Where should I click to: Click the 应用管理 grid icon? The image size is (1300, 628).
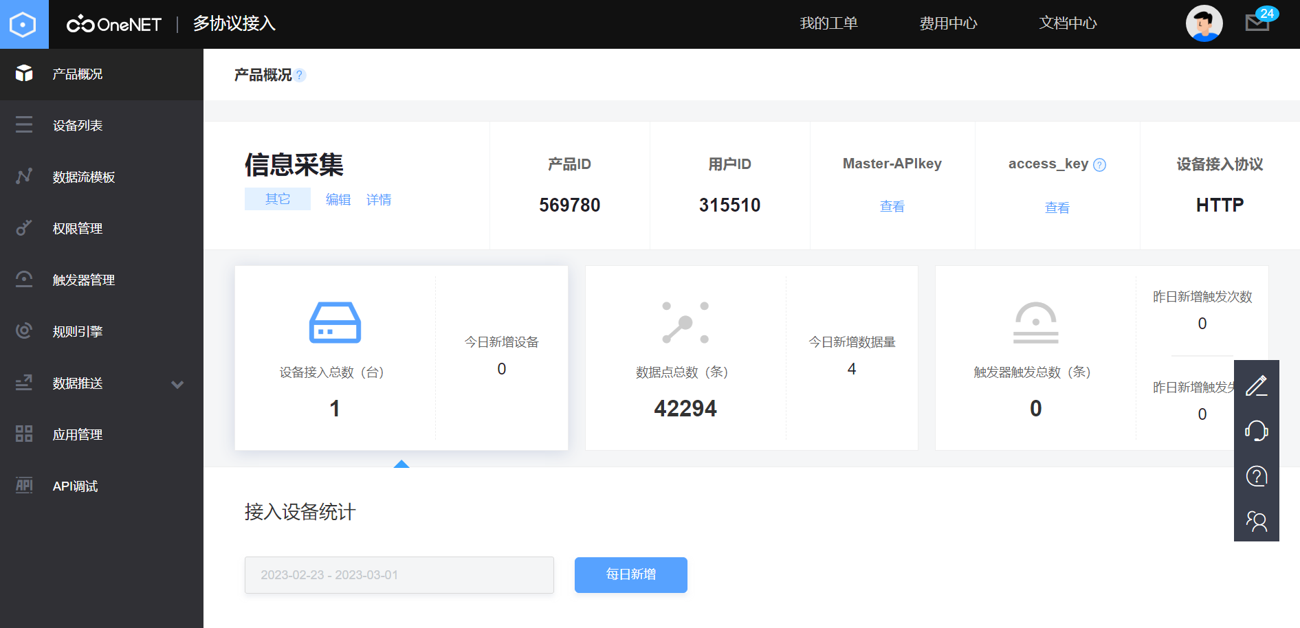coord(24,434)
